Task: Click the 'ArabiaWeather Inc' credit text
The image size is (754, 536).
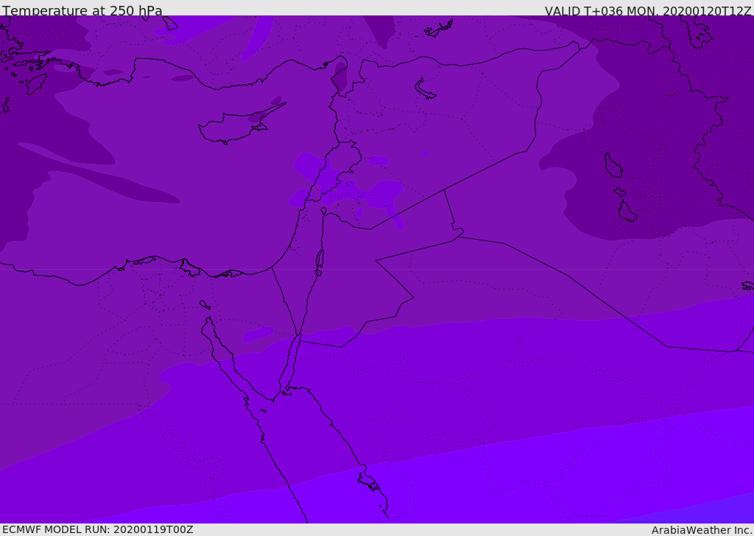Action: pyautogui.click(x=702, y=530)
